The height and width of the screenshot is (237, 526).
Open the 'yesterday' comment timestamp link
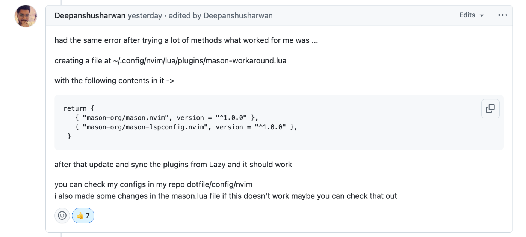click(145, 16)
